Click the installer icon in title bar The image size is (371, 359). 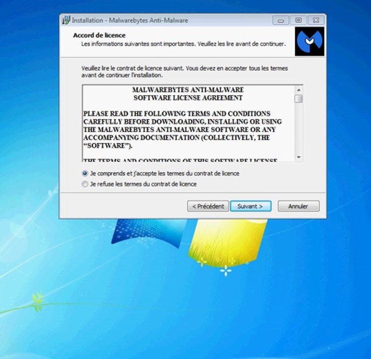click(66, 20)
